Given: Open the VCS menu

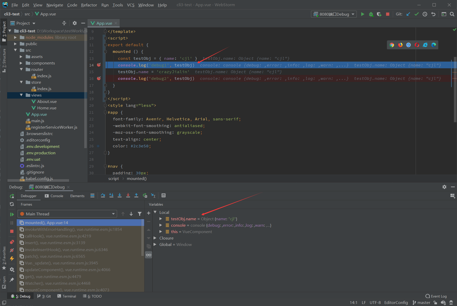Looking at the screenshot, I should (131, 5).
